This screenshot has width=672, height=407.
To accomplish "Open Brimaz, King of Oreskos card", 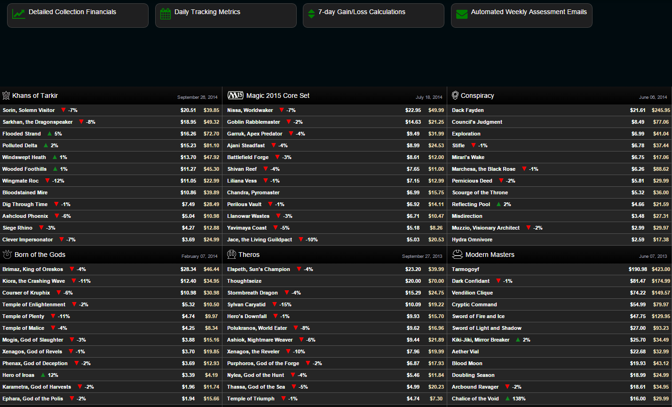I will click(32, 269).
